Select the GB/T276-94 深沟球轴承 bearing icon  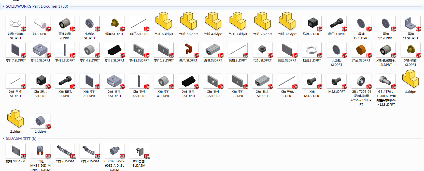361,81
